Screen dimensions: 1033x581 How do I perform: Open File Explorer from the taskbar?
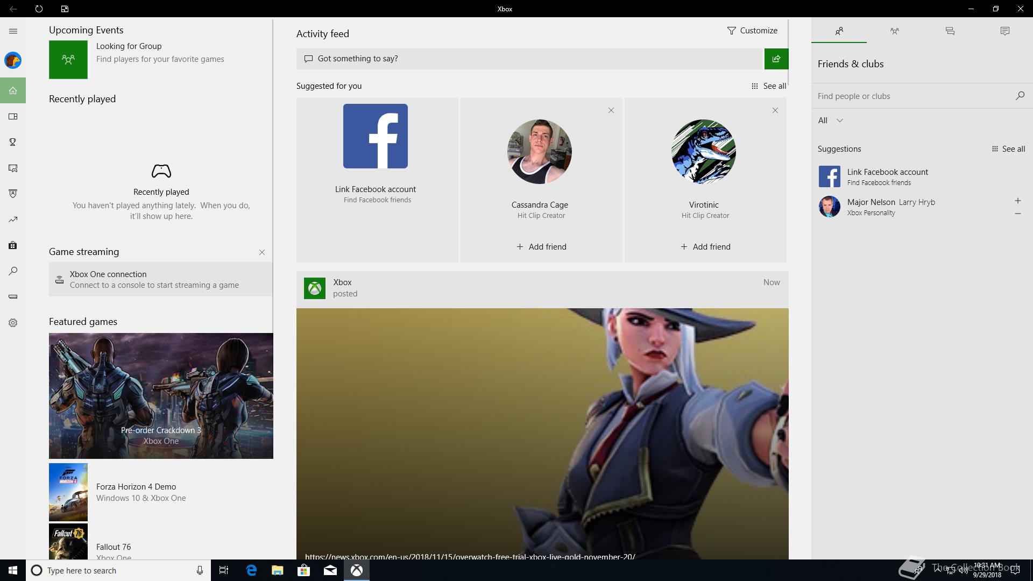pos(278,570)
